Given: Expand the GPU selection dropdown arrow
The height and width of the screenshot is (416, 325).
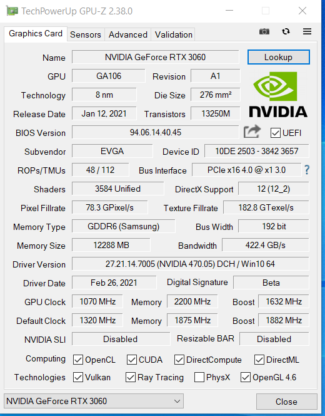Looking at the screenshot, I should click(177, 402).
